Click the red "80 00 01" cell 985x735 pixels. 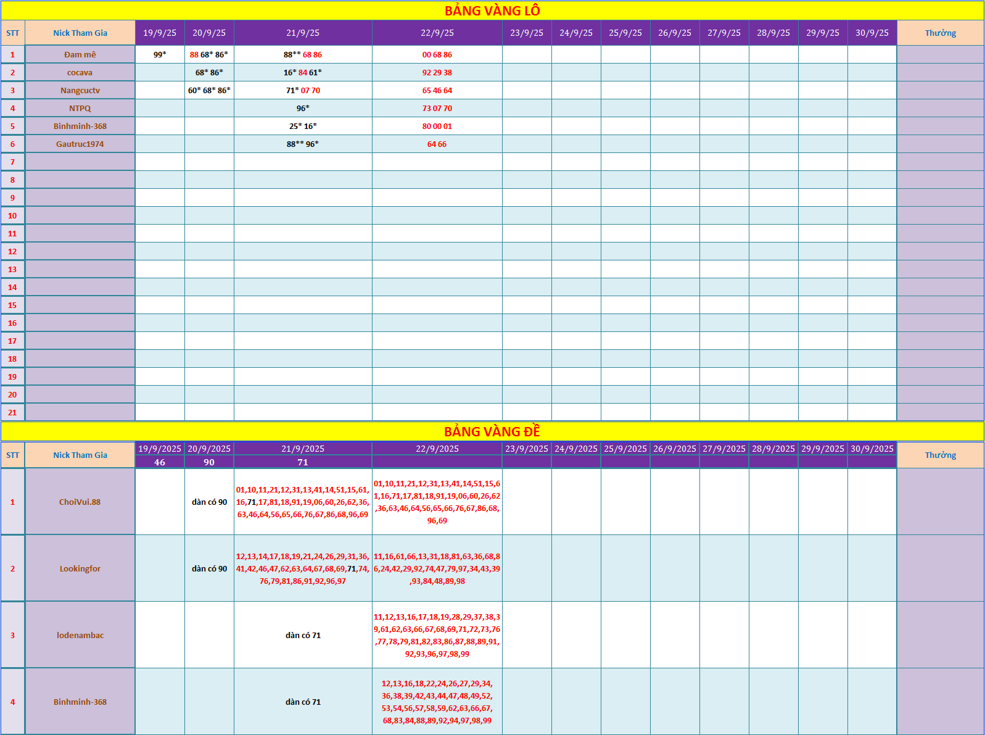click(437, 126)
